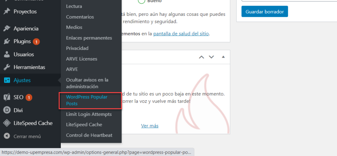Move the widget down with the arrow
This screenshot has height=156, width=337.
[212, 57]
